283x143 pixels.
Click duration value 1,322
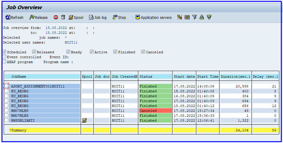click(x=243, y=120)
